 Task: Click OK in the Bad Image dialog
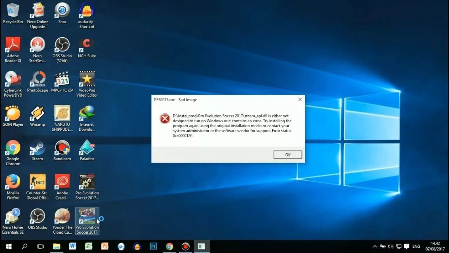[288, 155]
